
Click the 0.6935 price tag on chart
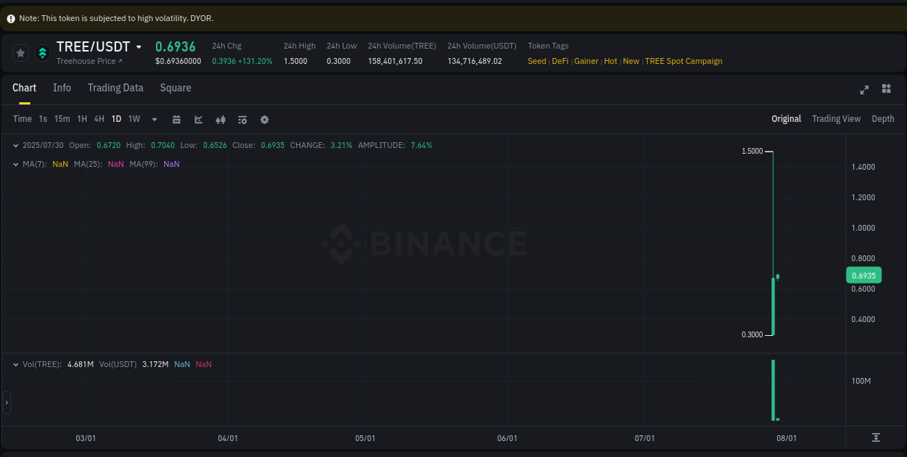863,275
